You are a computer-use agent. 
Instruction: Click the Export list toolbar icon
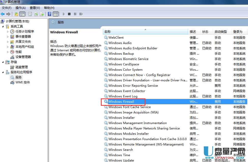click(42, 14)
